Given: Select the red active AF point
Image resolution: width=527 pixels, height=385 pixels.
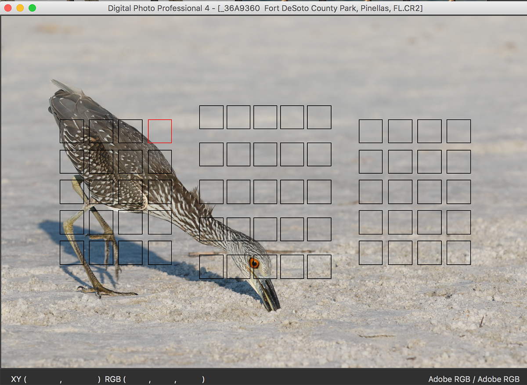Looking at the screenshot, I should (160, 131).
